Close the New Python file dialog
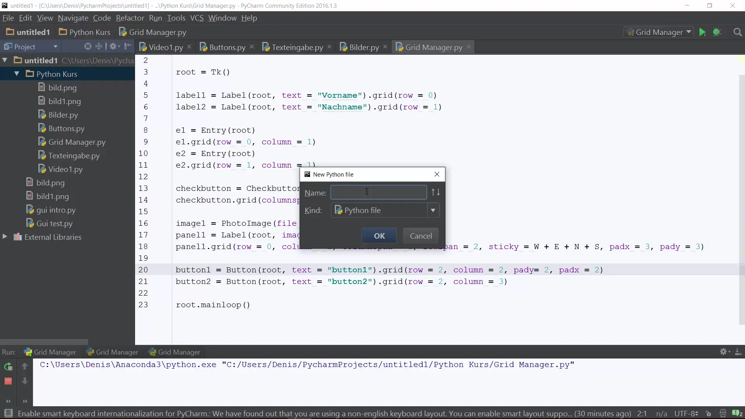 (437, 174)
